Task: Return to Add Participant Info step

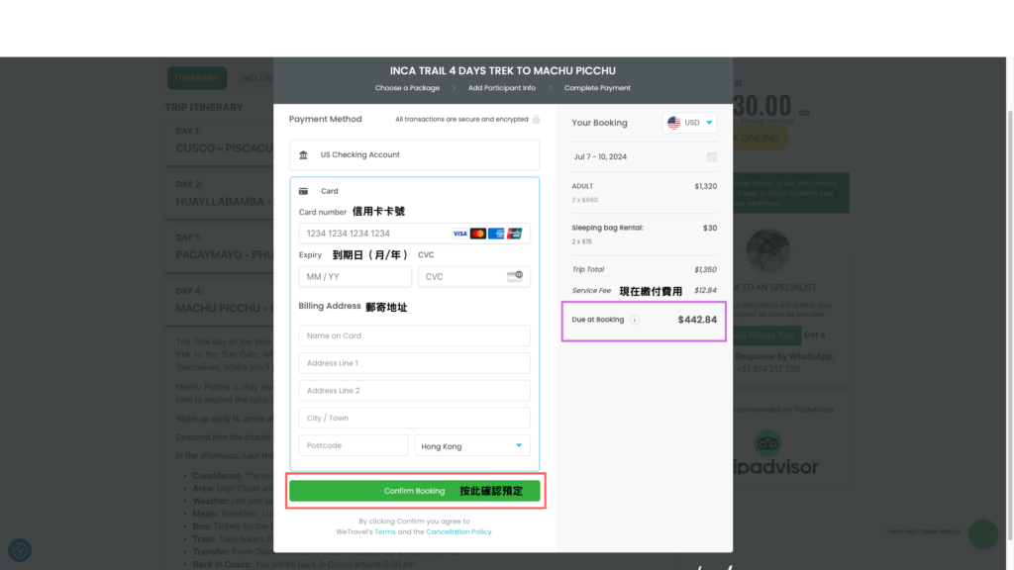Action: [502, 88]
